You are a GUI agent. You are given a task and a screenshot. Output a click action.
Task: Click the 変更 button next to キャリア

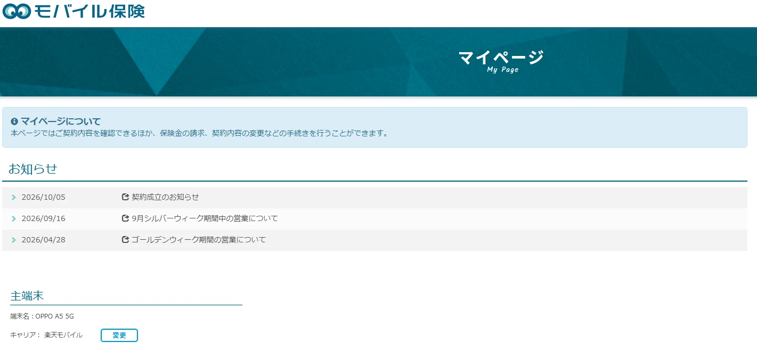pos(119,335)
